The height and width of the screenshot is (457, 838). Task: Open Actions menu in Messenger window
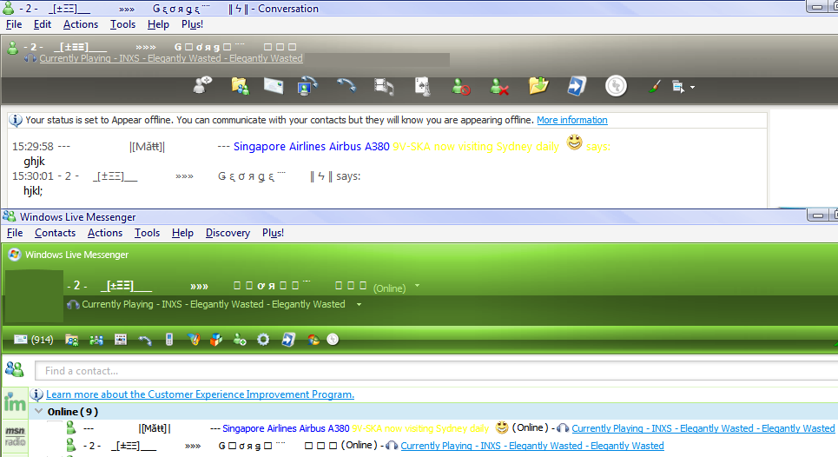pyautogui.click(x=105, y=233)
